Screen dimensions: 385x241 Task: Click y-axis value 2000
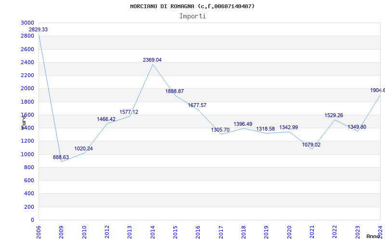coord(27,88)
